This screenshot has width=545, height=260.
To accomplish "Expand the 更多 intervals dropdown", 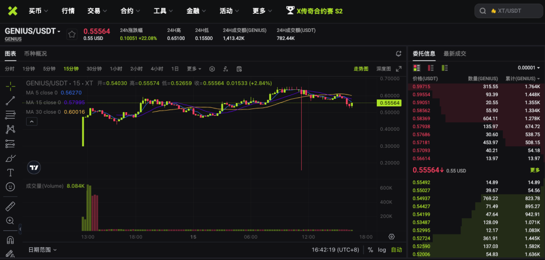I will click(x=194, y=69).
